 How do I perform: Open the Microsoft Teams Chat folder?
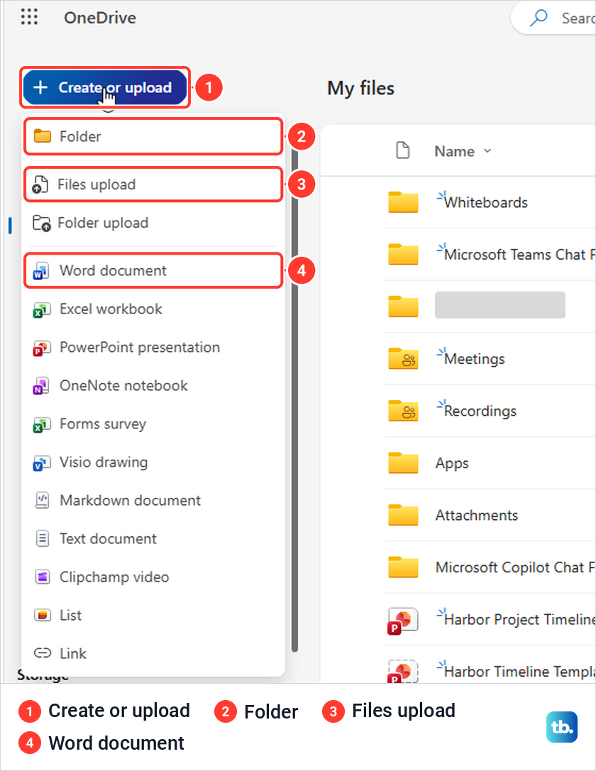(x=519, y=254)
